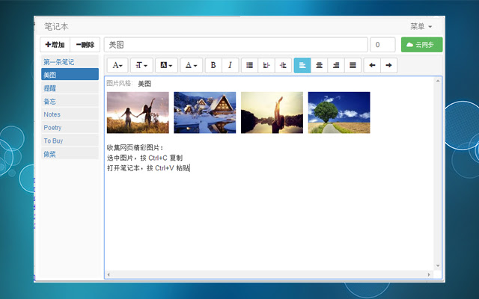Viewport: 479px width, 299px height.
Task: Click the editor scroll up arrow
Action: point(438,81)
